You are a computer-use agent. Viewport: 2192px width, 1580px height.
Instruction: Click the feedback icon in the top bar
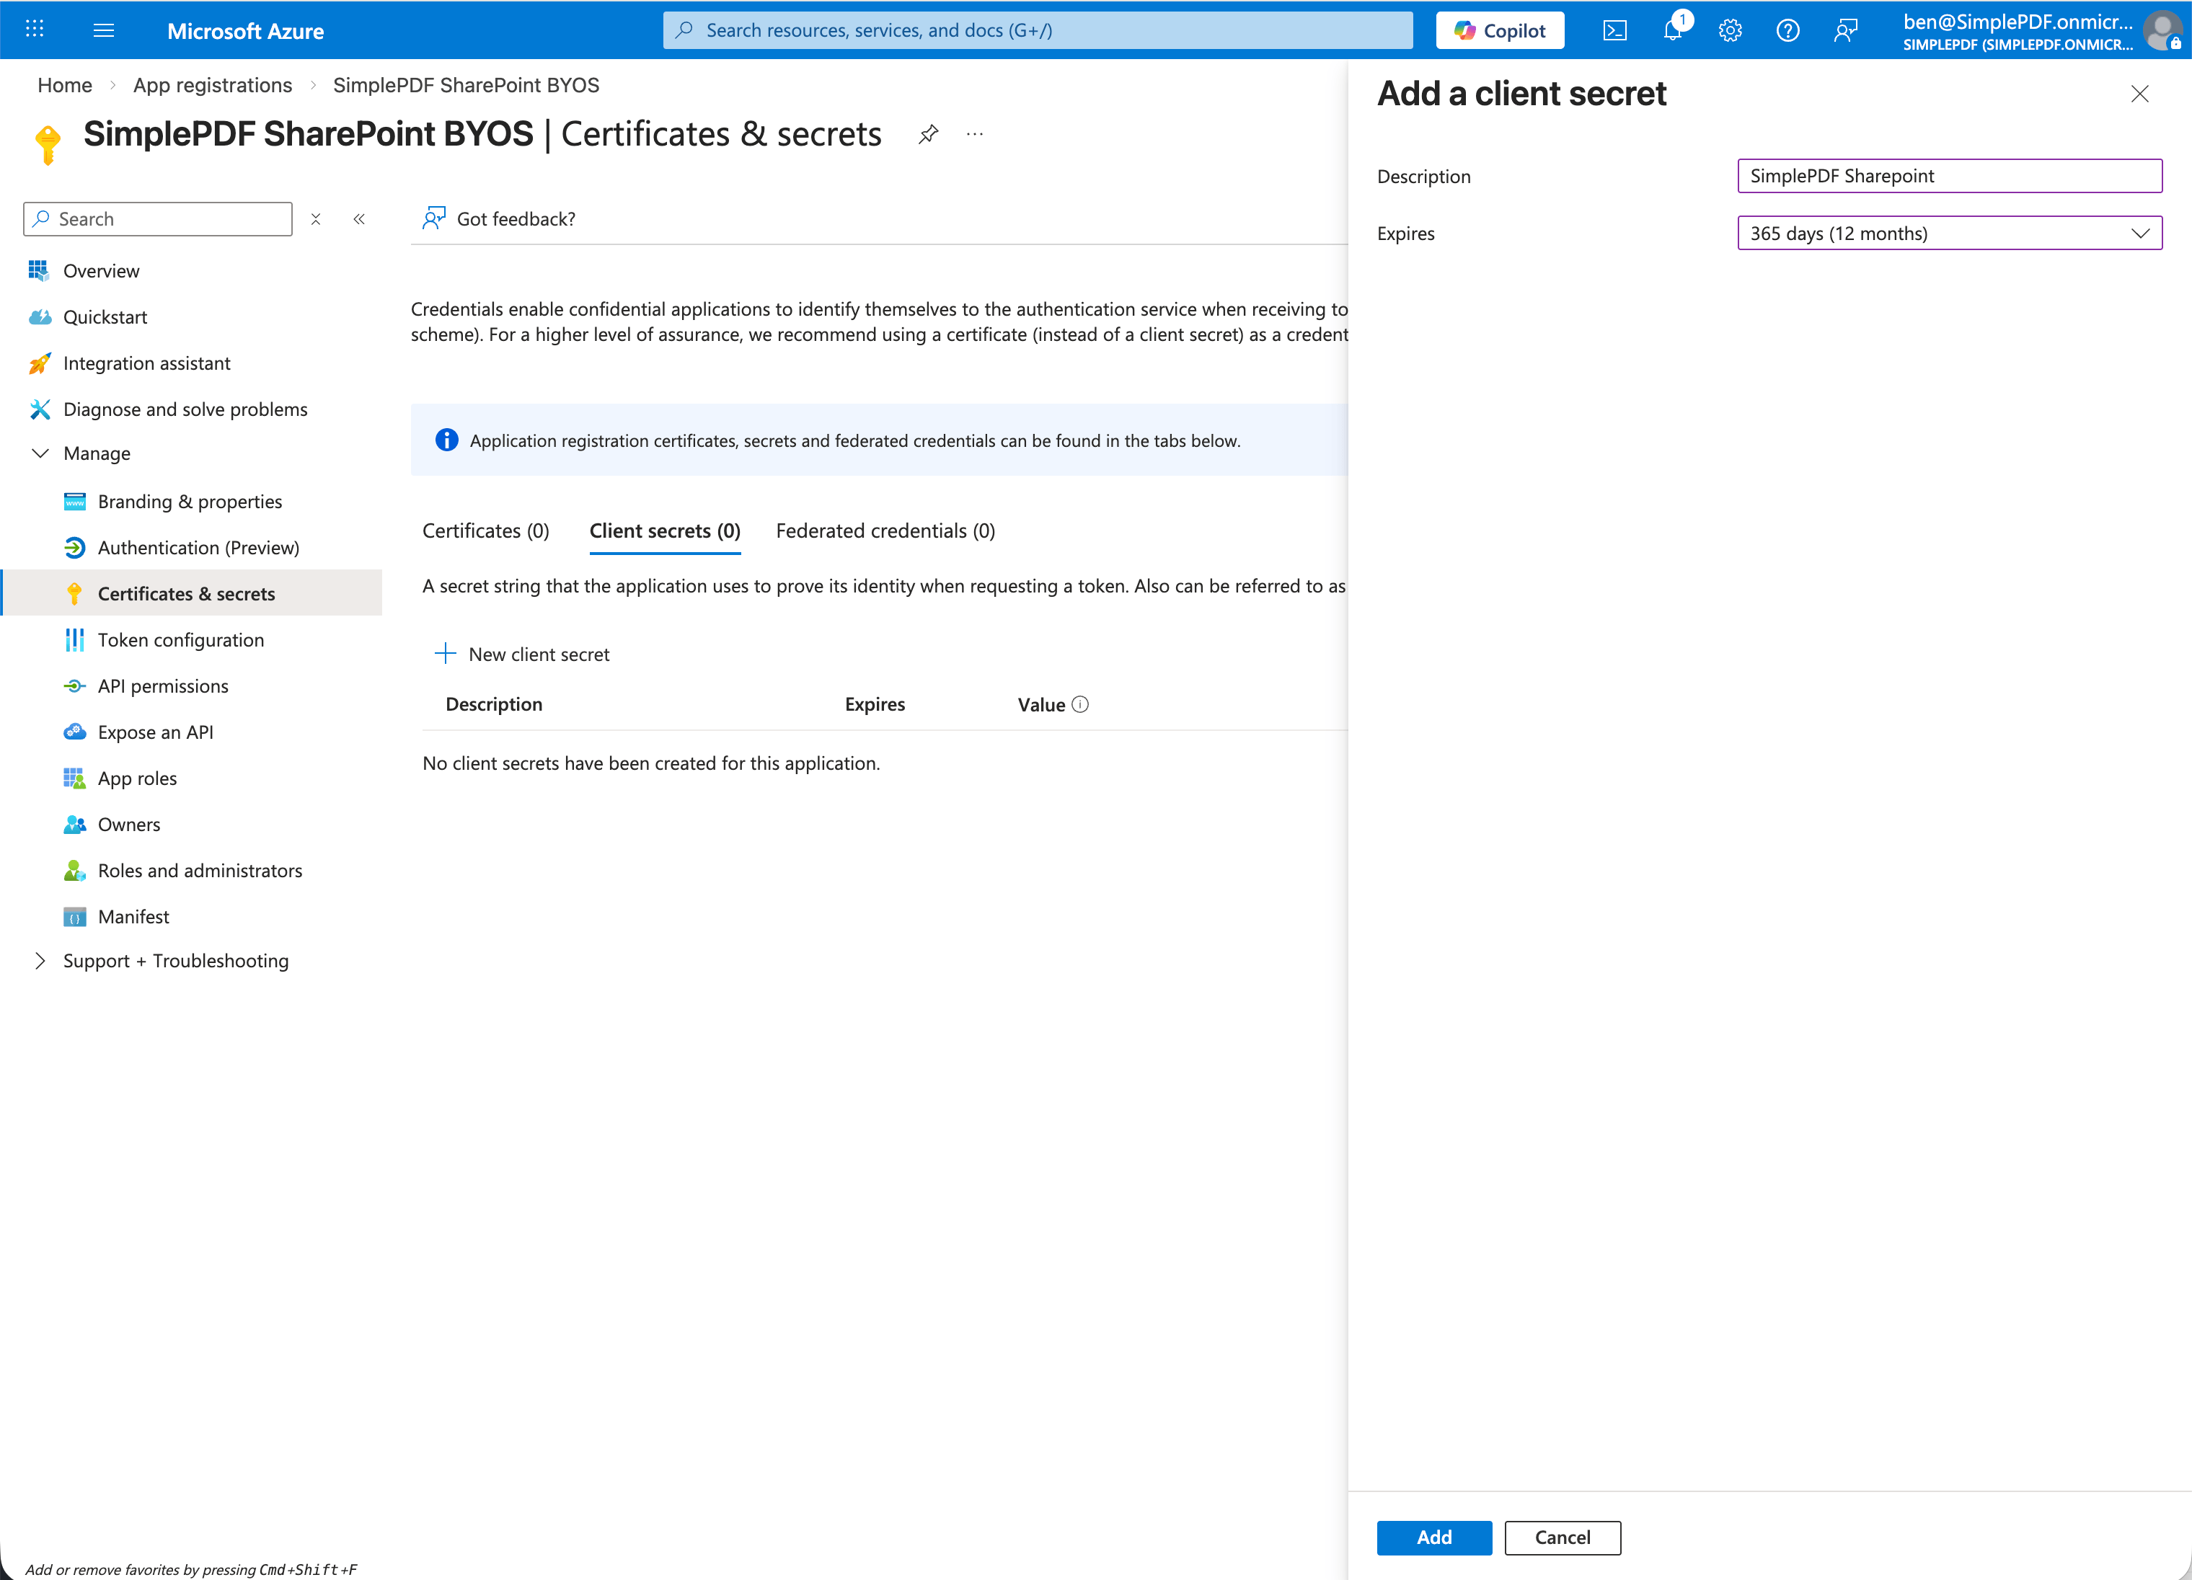click(x=1845, y=31)
